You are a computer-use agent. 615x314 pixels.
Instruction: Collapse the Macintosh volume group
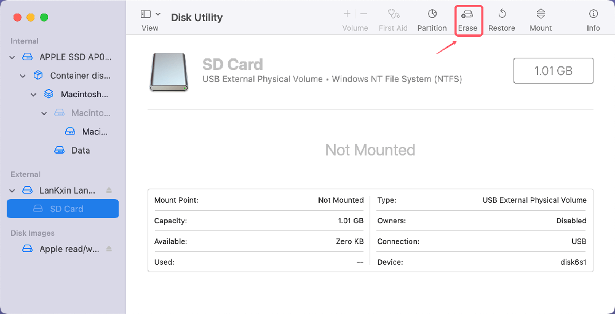click(x=34, y=95)
